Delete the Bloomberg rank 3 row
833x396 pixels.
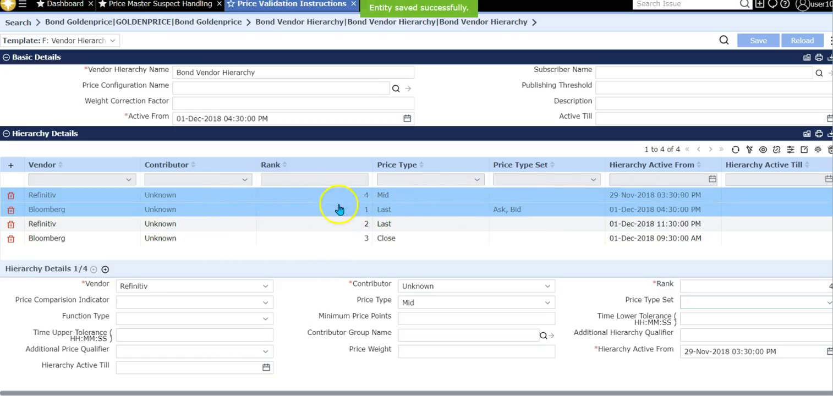tap(11, 239)
